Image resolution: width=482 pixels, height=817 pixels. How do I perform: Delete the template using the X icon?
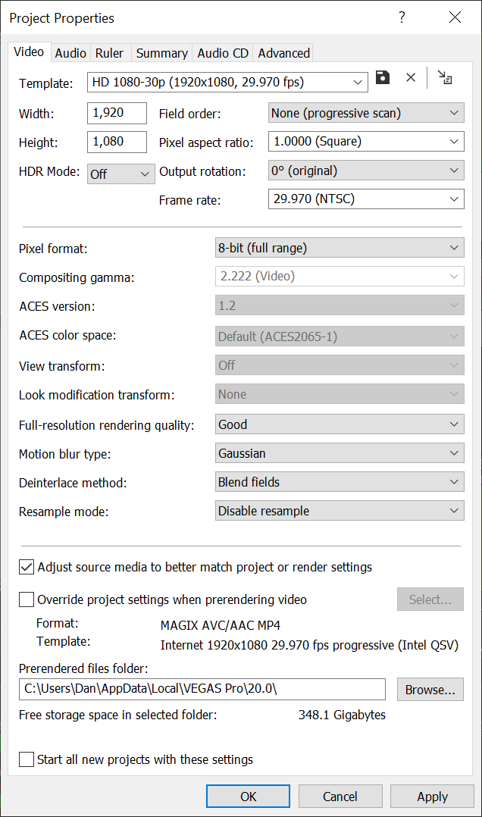(411, 78)
